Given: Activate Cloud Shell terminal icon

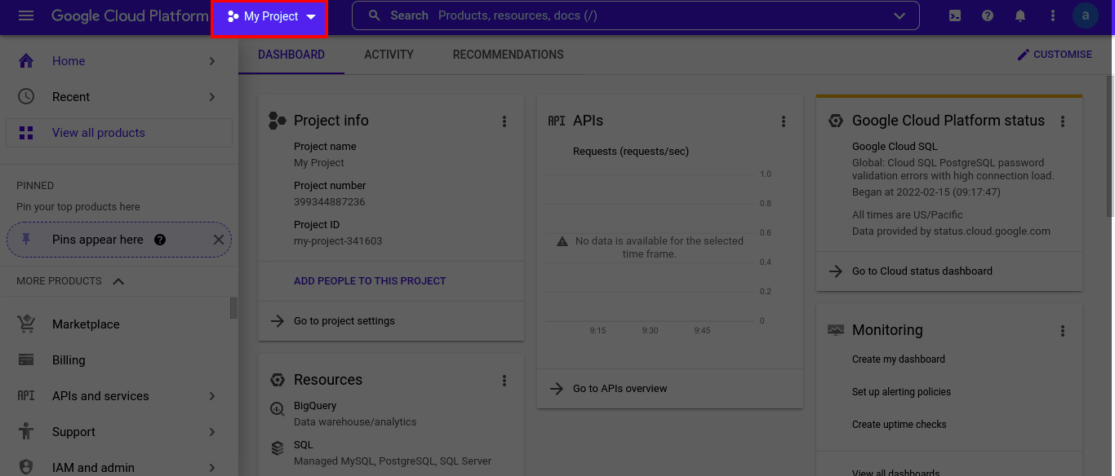Looking at the screenshot, I should (x=955, y=16).
